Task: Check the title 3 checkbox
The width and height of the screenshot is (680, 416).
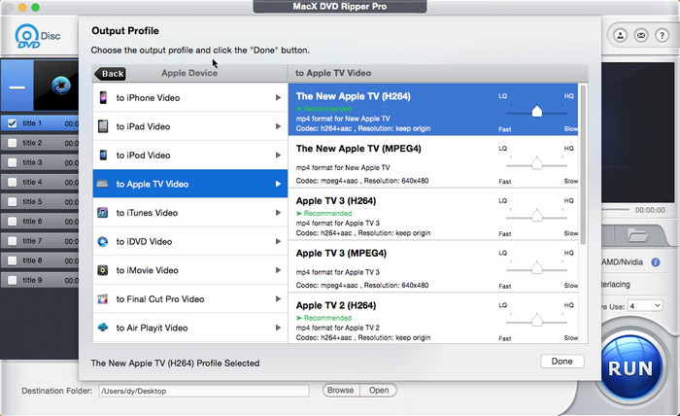Action: [12, 162]
